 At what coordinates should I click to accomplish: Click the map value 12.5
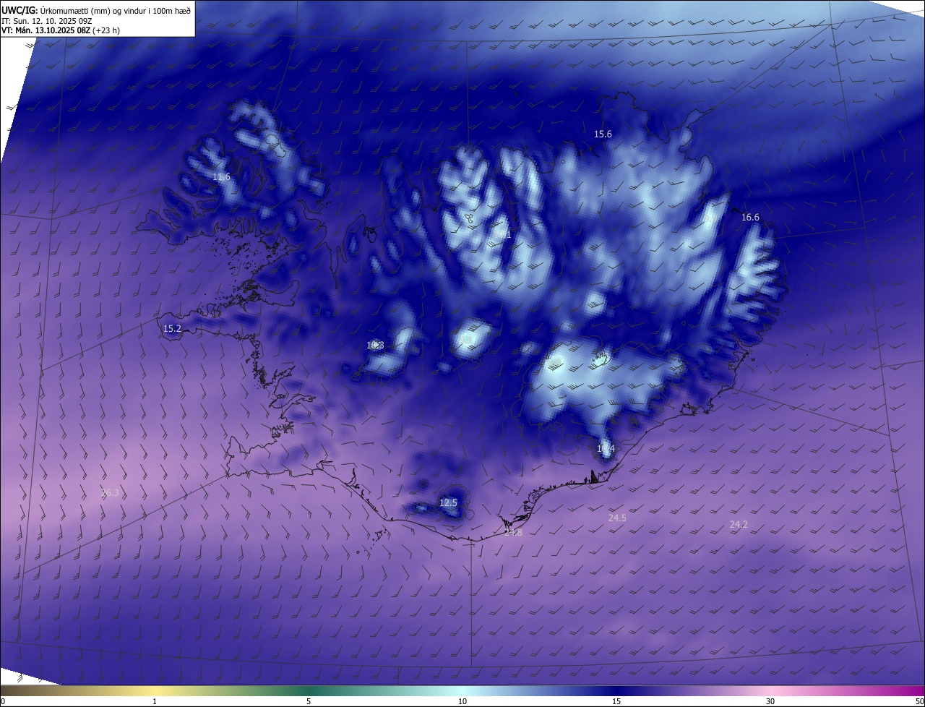coord(448,503)
